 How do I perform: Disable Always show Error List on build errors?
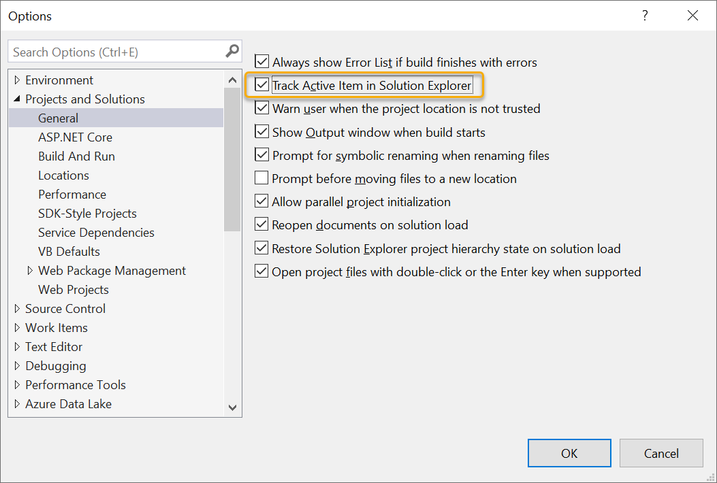point(261,62)
